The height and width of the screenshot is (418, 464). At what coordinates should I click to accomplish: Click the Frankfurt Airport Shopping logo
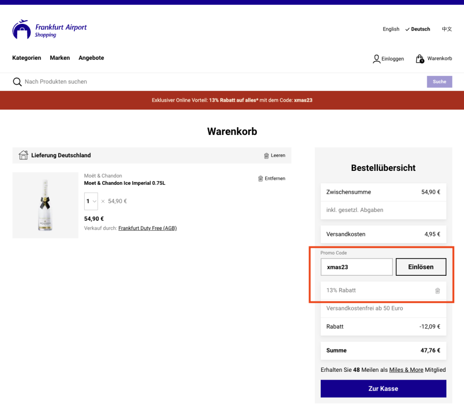coord(49,29)
